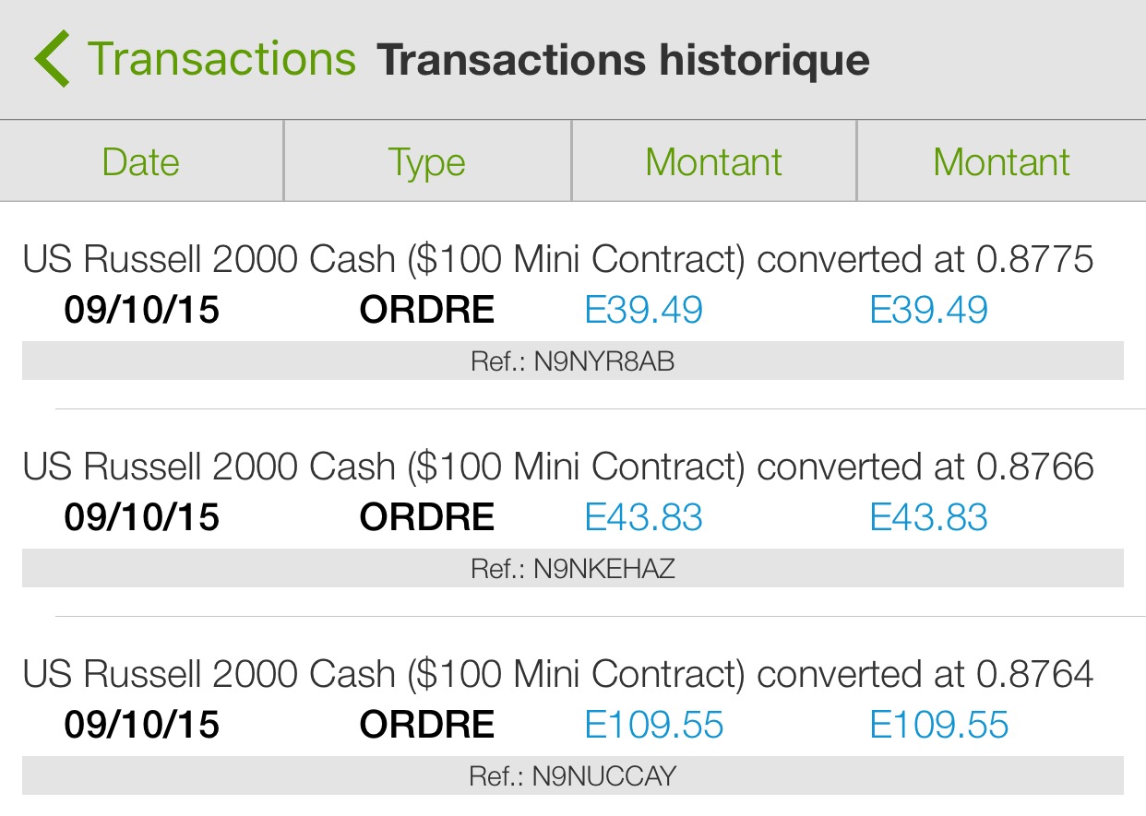Select reference bar N9NUCCAY
Screen dimensions: 1146x816
(572, 776)
